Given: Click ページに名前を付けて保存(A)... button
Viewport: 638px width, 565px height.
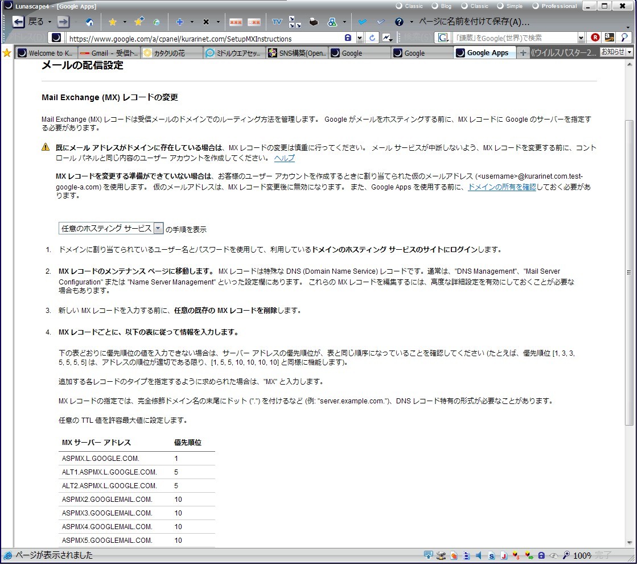Looking at the screenshot, I should (x=474, y=22).
